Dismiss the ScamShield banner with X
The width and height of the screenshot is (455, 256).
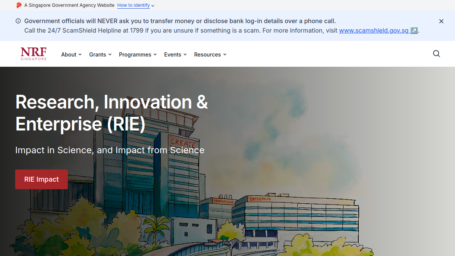[441, 21]
